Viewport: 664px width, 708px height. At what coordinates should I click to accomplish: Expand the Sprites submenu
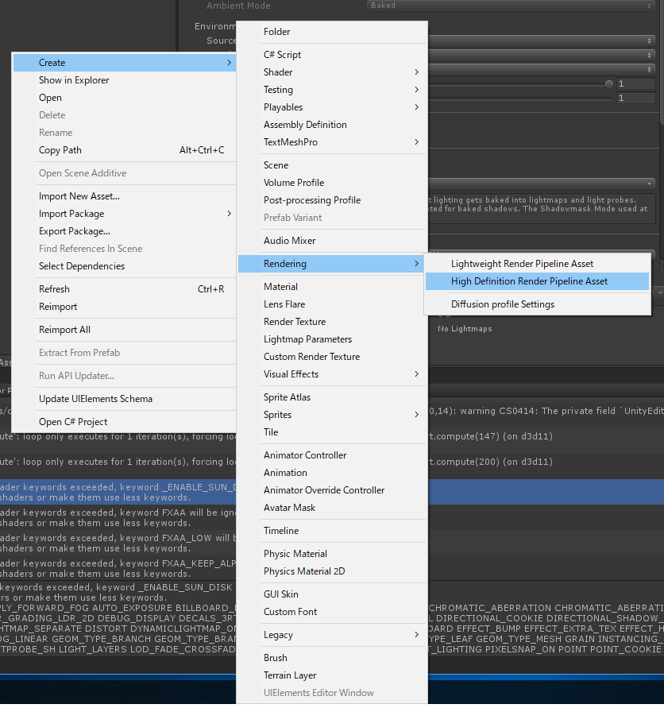(x=332, y=415)
